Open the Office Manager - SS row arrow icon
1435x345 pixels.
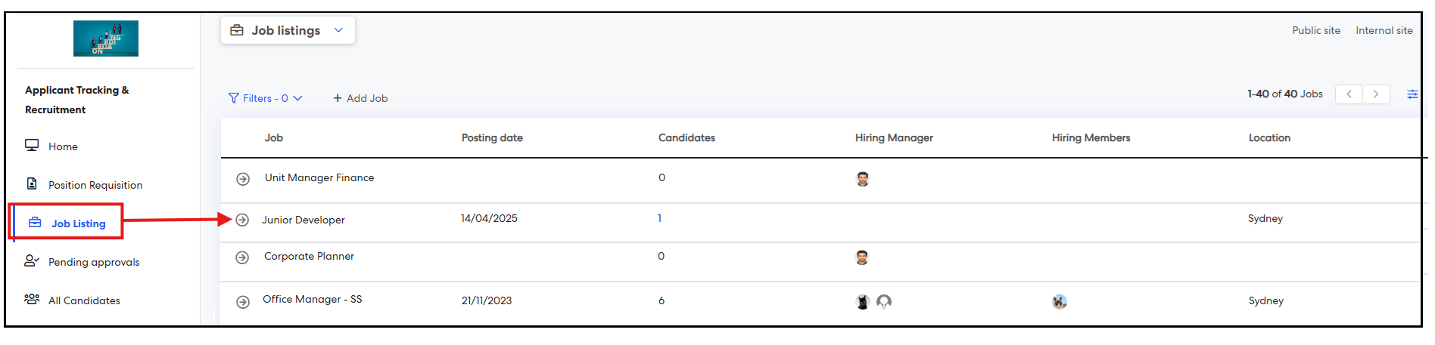tap(243, 302)
